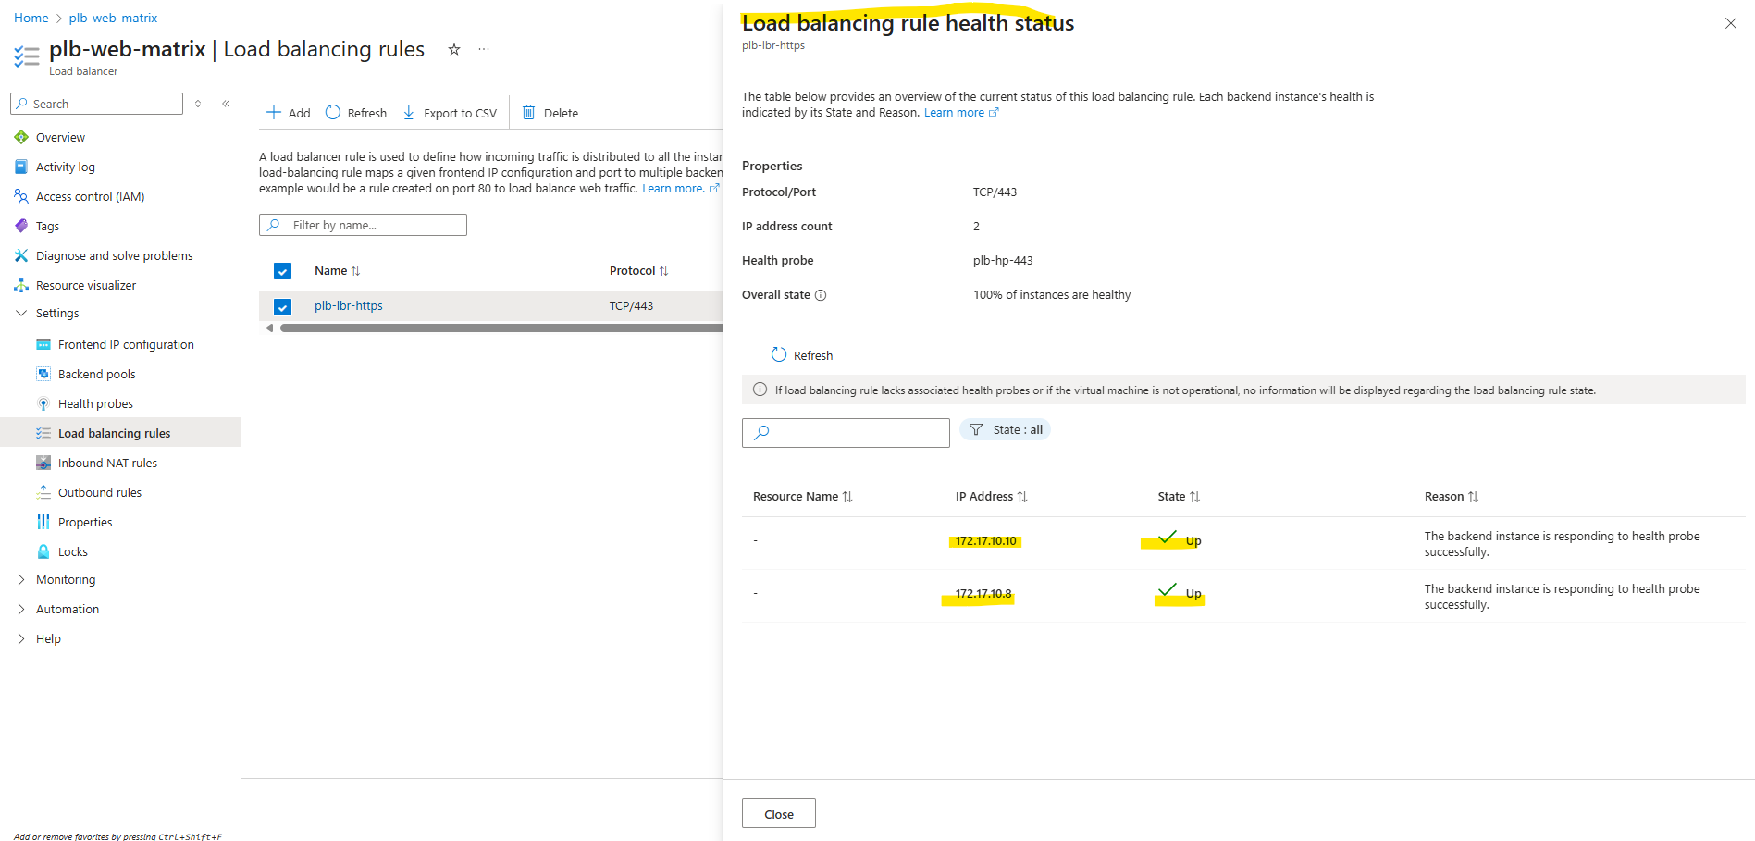
Task: Collapse the Settings section
Action: [x=21, y=314]
